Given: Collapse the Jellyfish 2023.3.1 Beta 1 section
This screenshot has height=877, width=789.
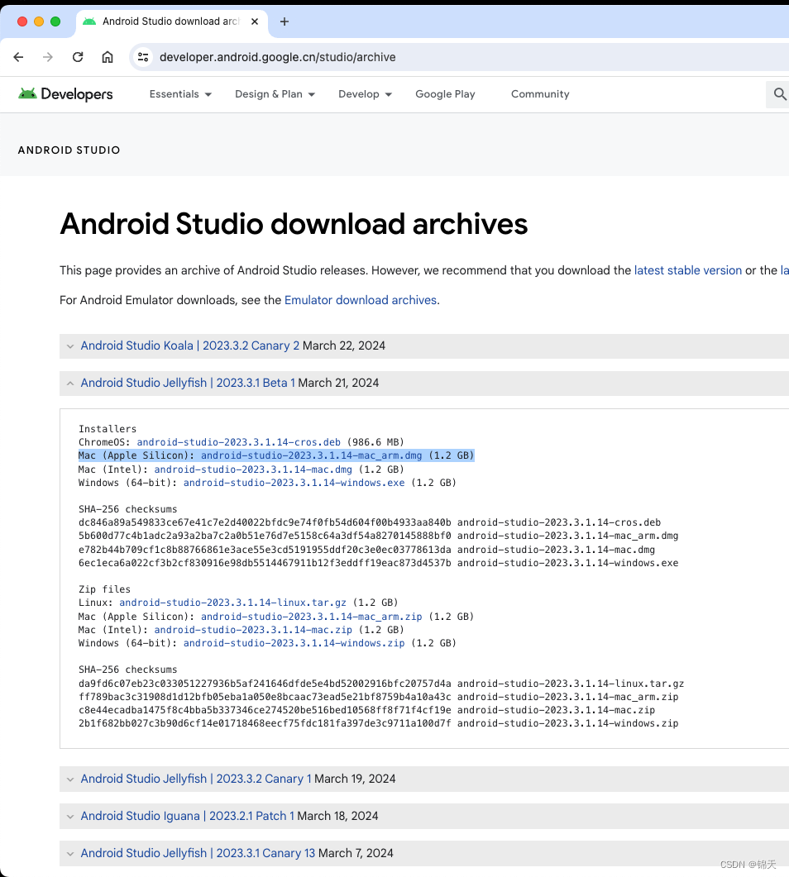Looking at the screenshot, I should click(x=70, y=384).
